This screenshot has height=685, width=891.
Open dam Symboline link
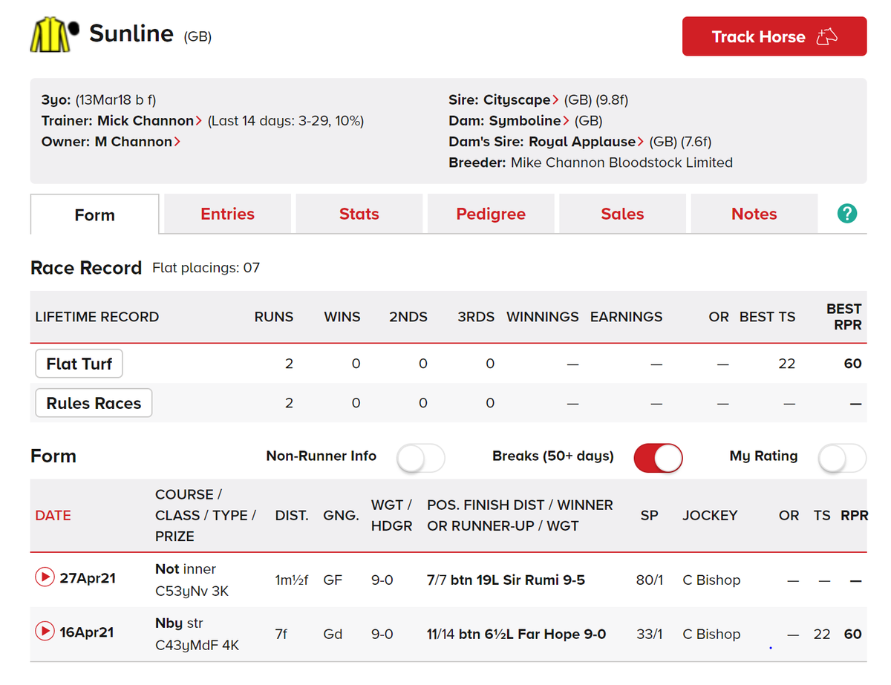pyautogui.click(x=529, y=120)
